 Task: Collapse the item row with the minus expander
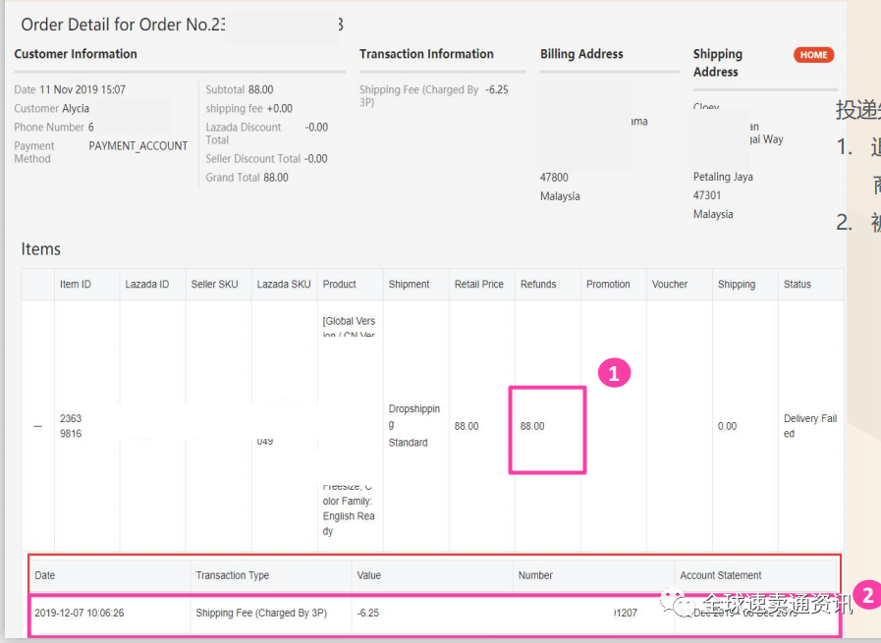click(x=37, y=426)
